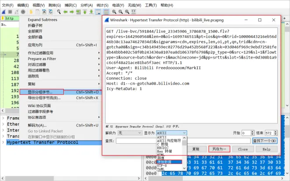Screen dimensions: 290x181
Task: Open the 统计(S) menu
Action: (x=102, y=5)
